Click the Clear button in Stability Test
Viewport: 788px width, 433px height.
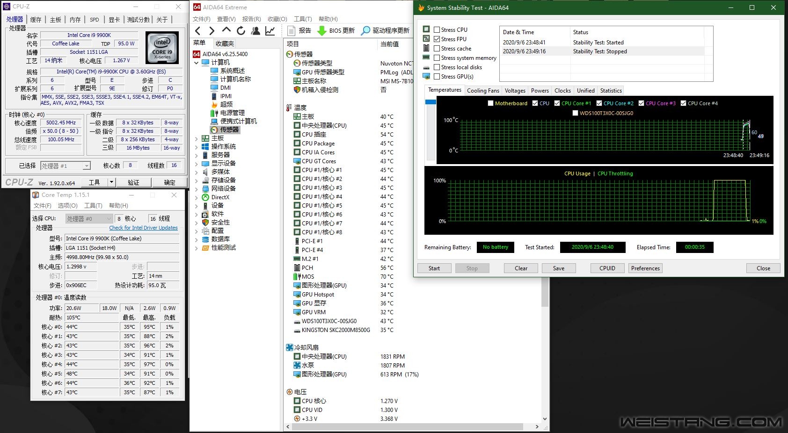[521, 268]
